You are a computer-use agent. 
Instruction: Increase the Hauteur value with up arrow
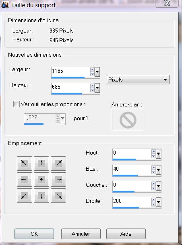click(92, 86)
